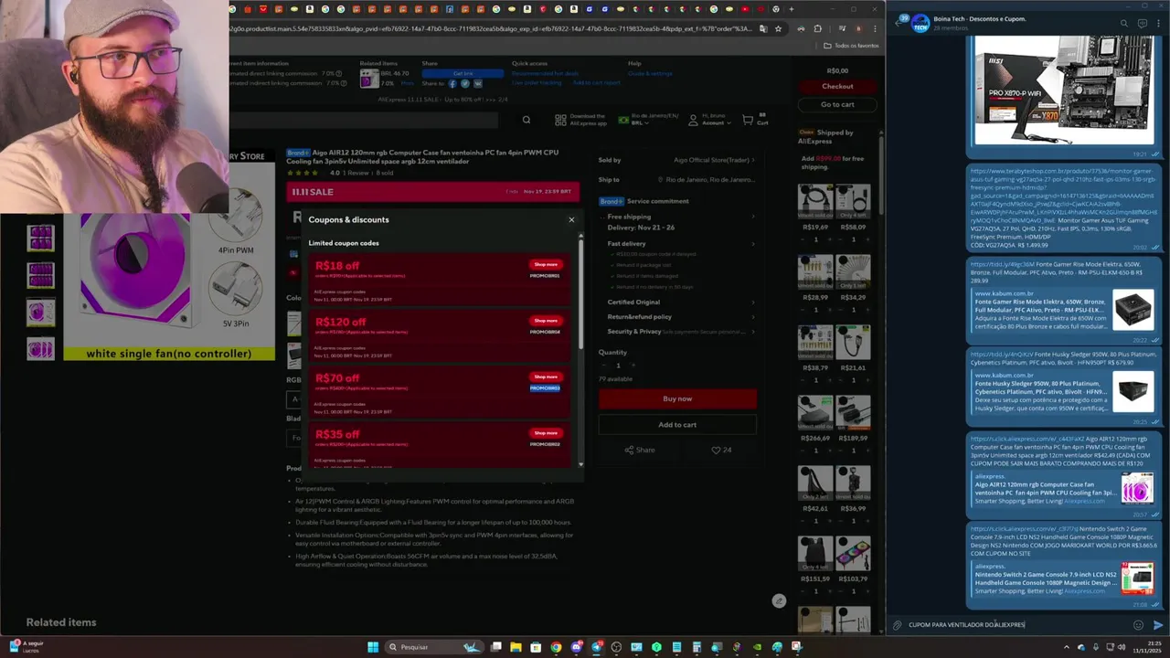Click the red Checkout button
Image resolution: width=1170 pixels, height=658 pixels.
click(837, 86)
